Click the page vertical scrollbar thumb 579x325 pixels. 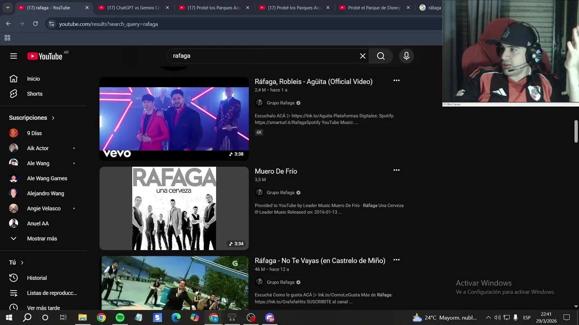coord(576,132)
